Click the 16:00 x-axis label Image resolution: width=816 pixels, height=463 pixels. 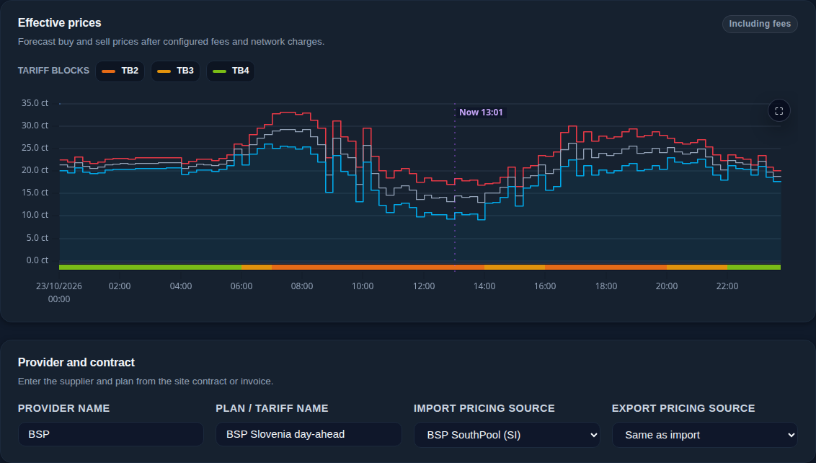pos(545,286)
